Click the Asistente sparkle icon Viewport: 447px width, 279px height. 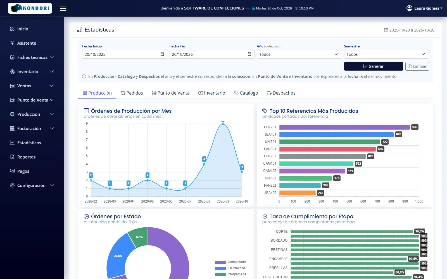pyautogui.click(x=12, y=43)
